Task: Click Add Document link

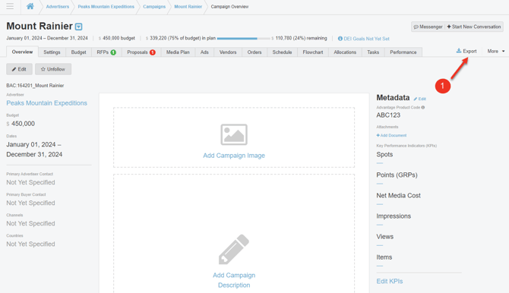Action: click(391, 135)
